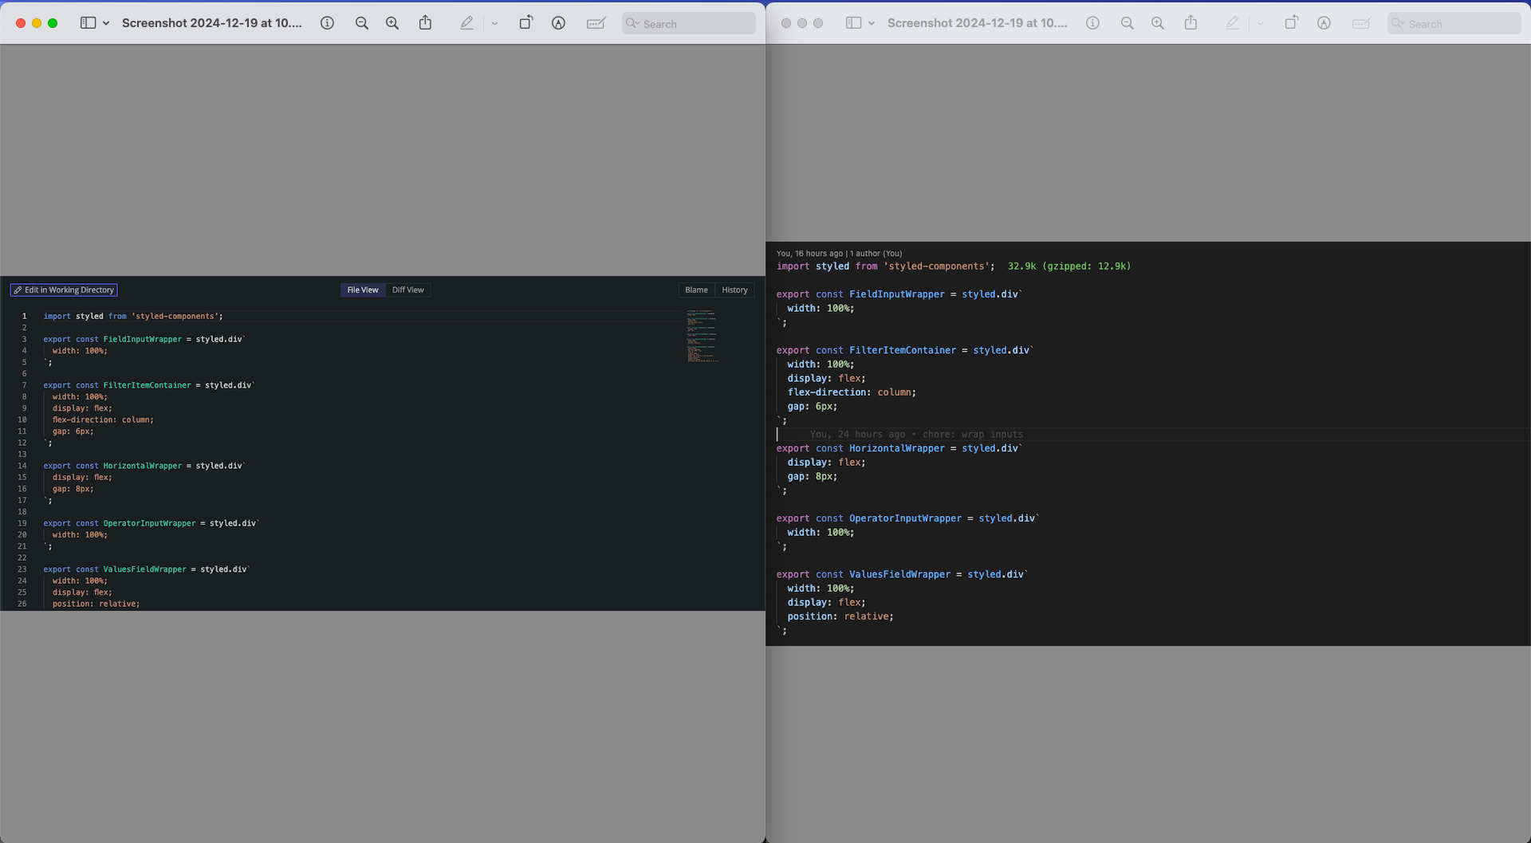The height and width of the screenshot is (843, 1531).
Task: Click FilterItemContainer on line 7 in left image
Action: pyautogui.click(x=148, y=385)
